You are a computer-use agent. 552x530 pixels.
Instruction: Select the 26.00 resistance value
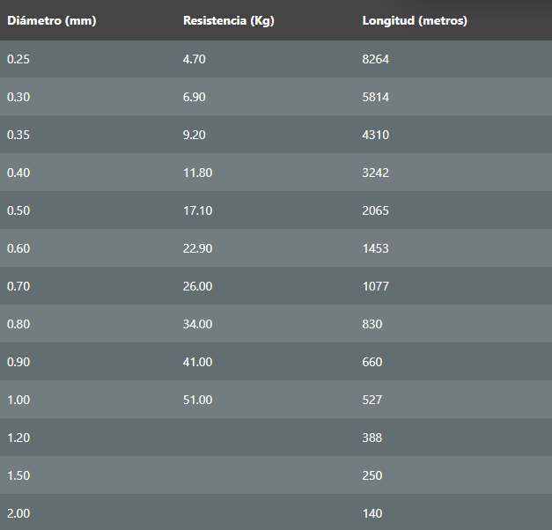tap(197, 286)
